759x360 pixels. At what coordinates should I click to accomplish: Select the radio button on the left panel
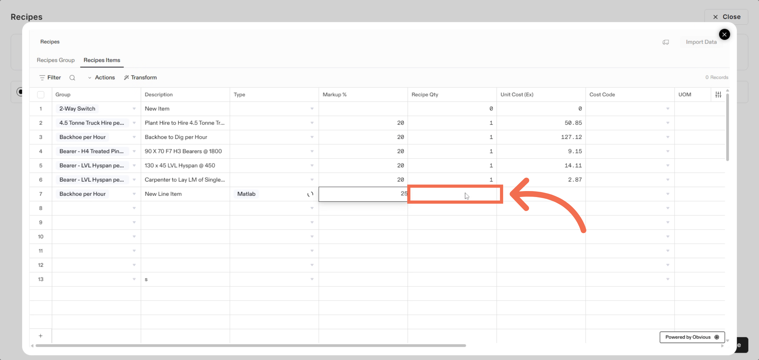pyautogui.click(x=20, y=92)
